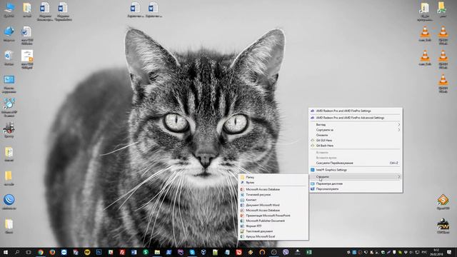This screenshot has width=457, height=257.
Task: Open AMD Radeon Pro and FirePro Advanced Settings
Action: (x=356, y=118)
